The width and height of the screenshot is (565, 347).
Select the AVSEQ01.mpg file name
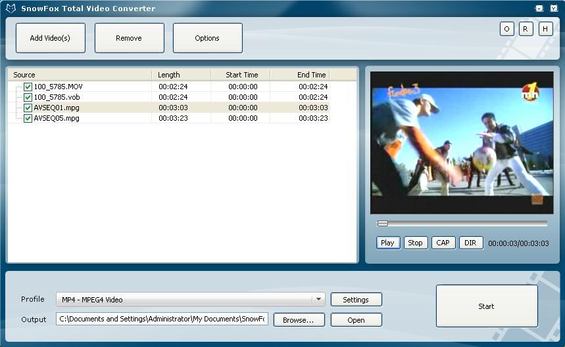[57, 108]
